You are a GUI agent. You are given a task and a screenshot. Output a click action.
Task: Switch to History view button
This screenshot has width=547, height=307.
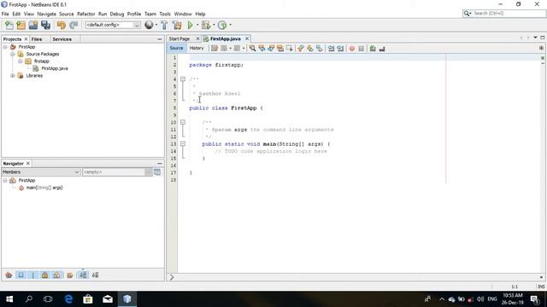pyautogui.click(x=197, y=48)
